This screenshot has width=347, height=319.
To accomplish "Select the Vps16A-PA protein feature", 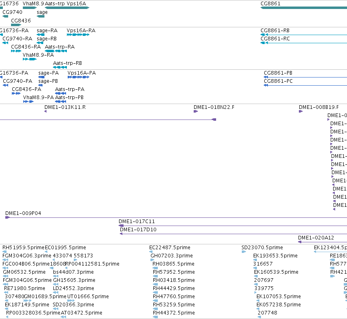I will coord(79,77).
